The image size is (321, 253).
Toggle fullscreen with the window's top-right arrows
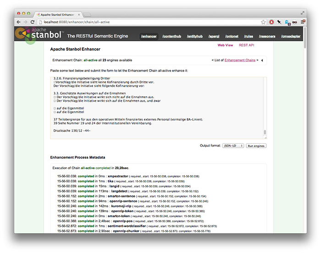click(x=302, y=13)
